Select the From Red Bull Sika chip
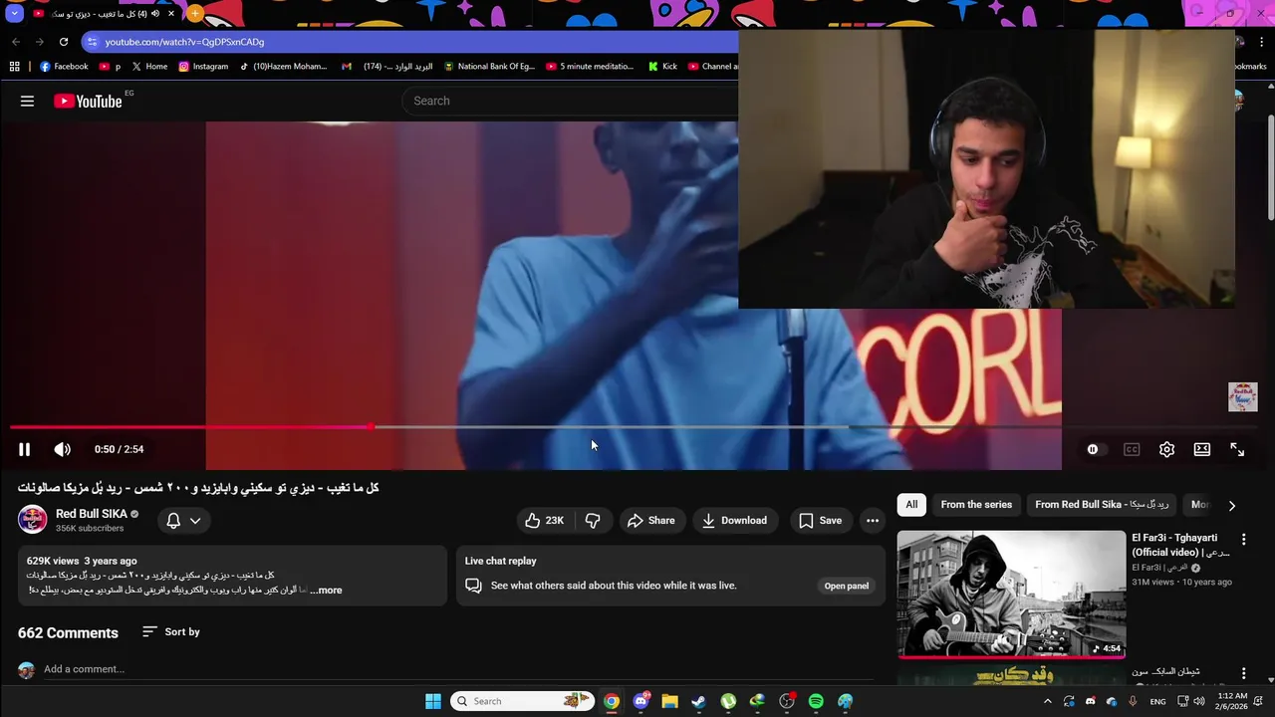 tap(1102, 504)
